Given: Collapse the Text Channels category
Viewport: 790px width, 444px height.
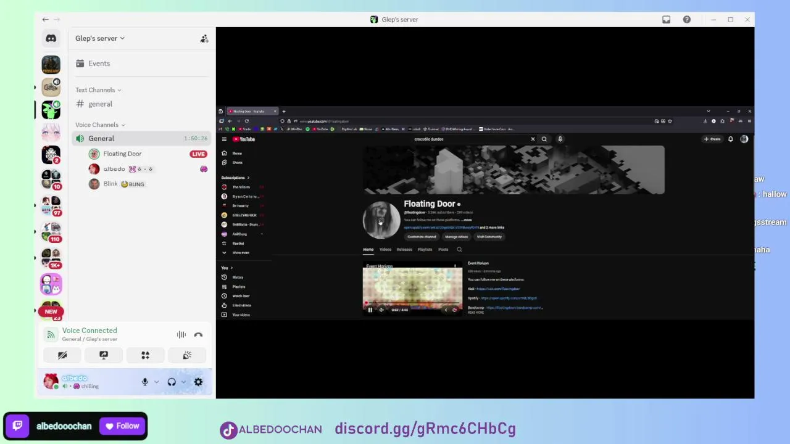Looking at the screenshot, I should click(98, 90).
